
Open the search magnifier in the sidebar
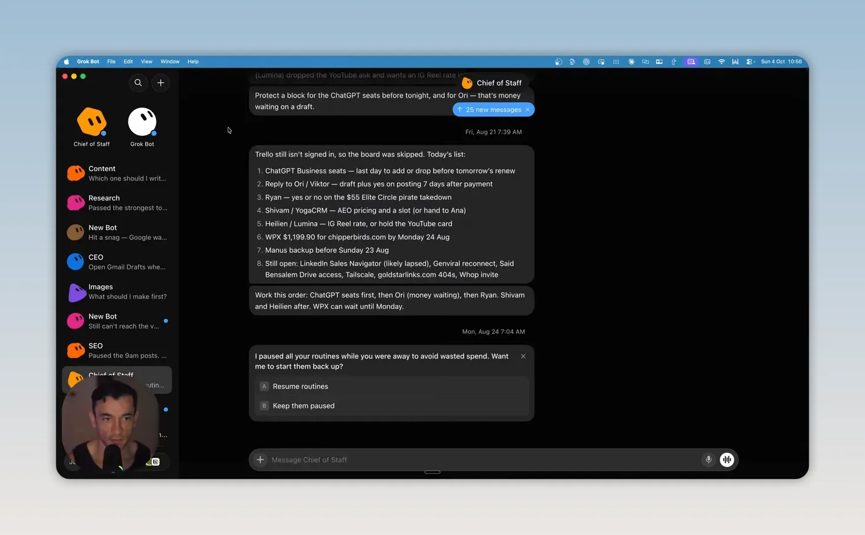pos(138,83)
